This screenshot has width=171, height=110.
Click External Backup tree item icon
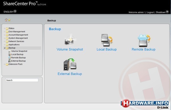(10, 61)
